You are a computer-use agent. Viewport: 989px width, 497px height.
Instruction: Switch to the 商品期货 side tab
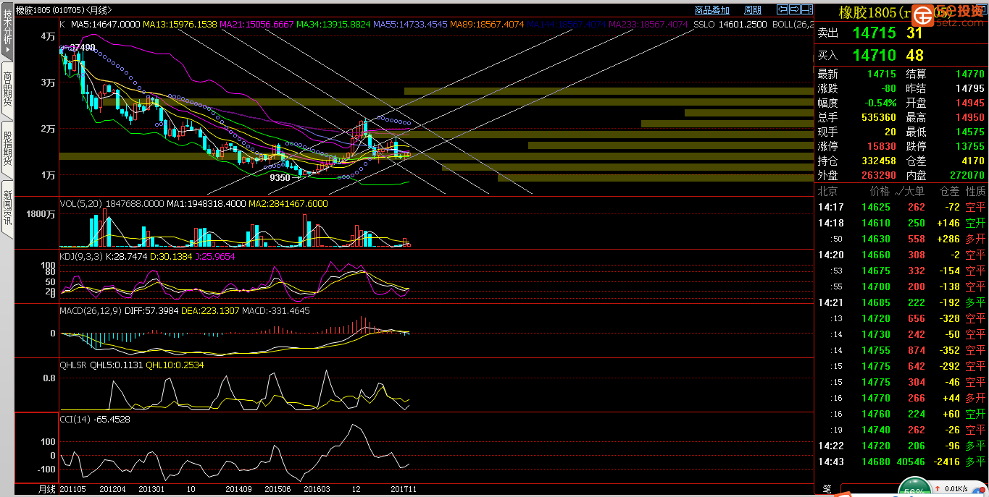pos(7,90)
